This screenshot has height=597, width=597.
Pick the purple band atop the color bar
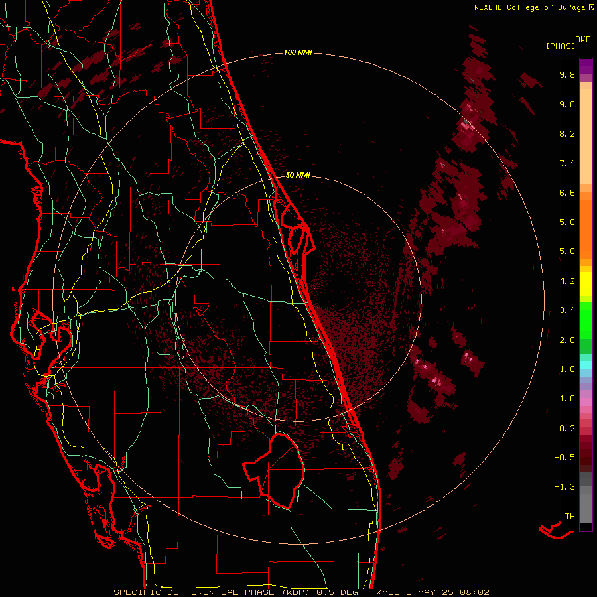pos(586,66)
